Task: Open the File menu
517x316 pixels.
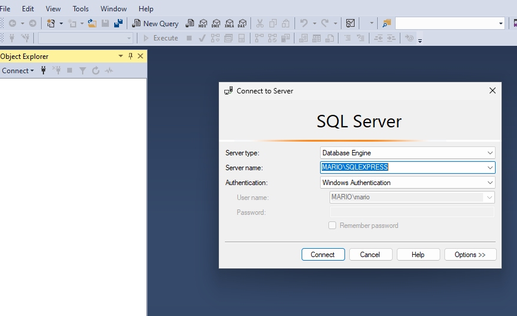Action: click(5, 9)
